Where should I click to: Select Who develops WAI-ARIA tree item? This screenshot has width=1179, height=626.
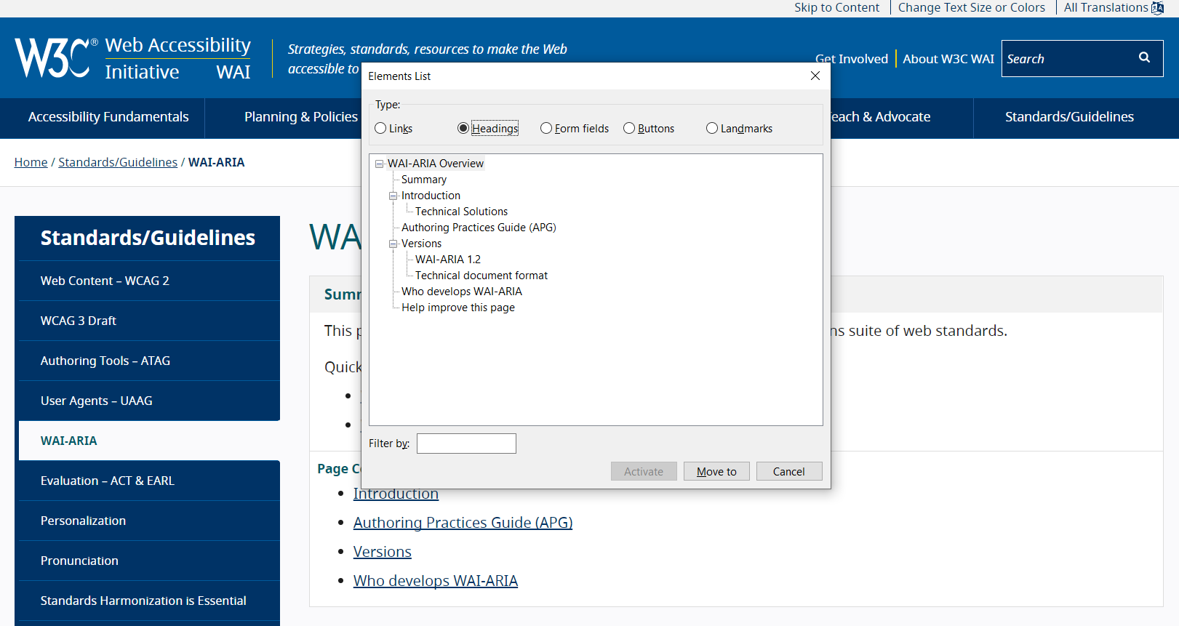click(x=461, y=292)
